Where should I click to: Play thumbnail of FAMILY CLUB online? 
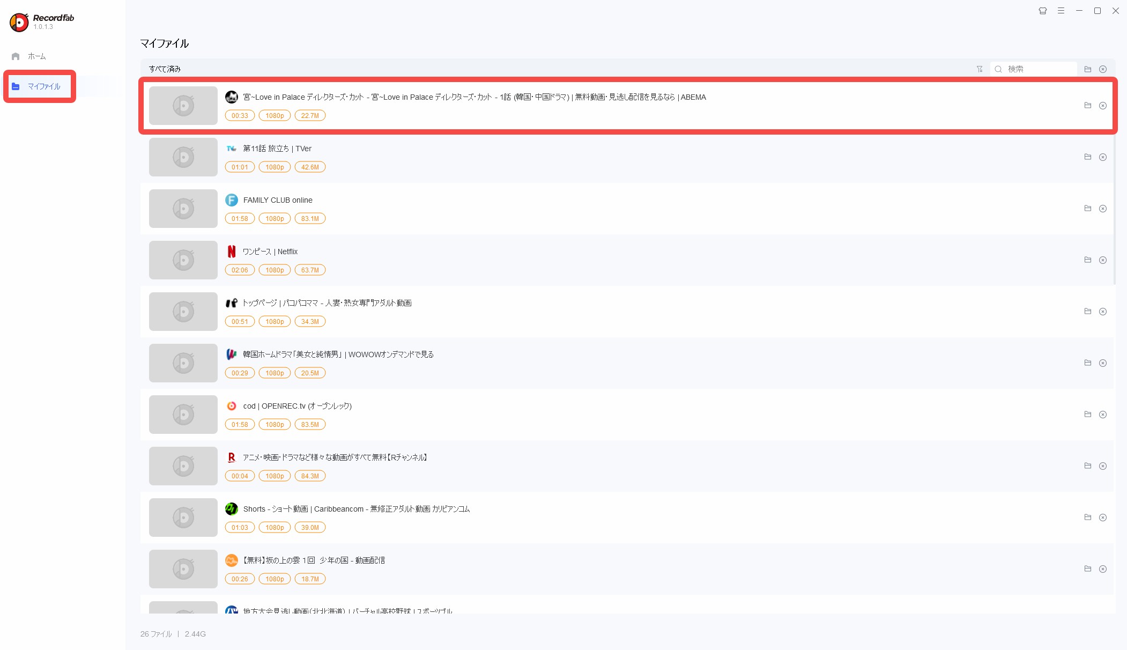(183, 209)
